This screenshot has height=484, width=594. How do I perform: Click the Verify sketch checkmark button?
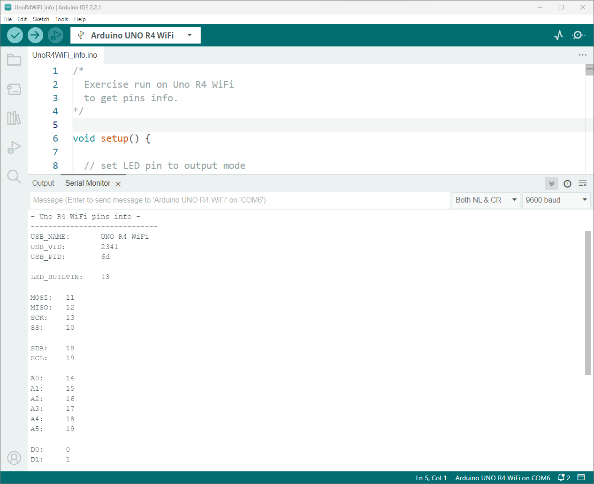(x=15, y=35)
